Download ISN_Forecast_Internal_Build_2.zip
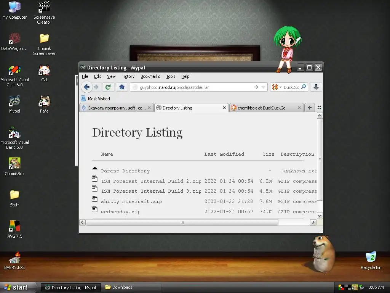Image resolution: width=390 pixels, height=293 pixels. point(151,181)
